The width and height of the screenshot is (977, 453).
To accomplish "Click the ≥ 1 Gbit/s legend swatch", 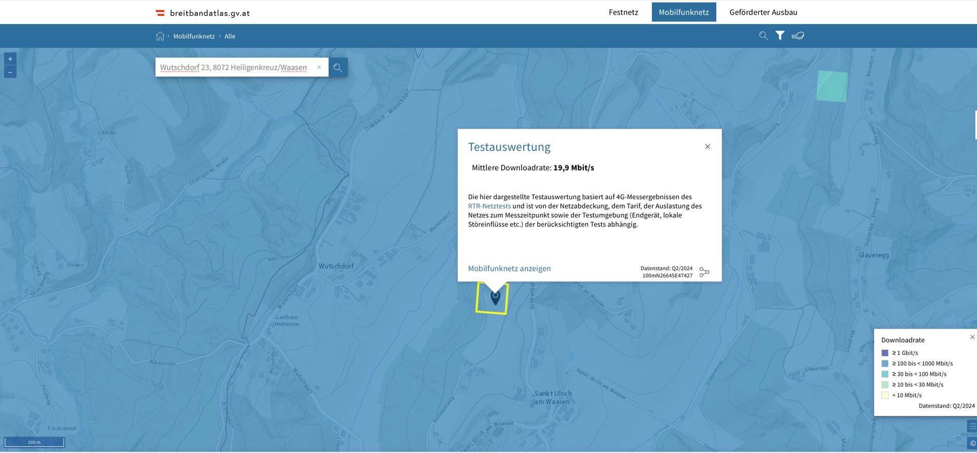I will (x=885, y=353).
